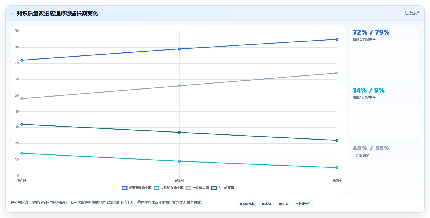
Task: Click the 进度 tag
Action: point(284,204)
